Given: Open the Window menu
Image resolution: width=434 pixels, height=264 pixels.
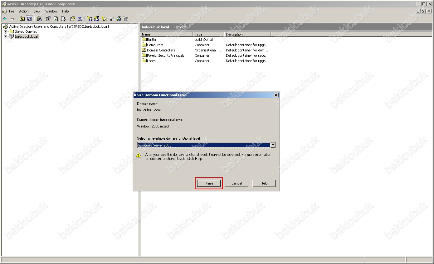Looking at the screenshot, I should click(x=51, y=11).
